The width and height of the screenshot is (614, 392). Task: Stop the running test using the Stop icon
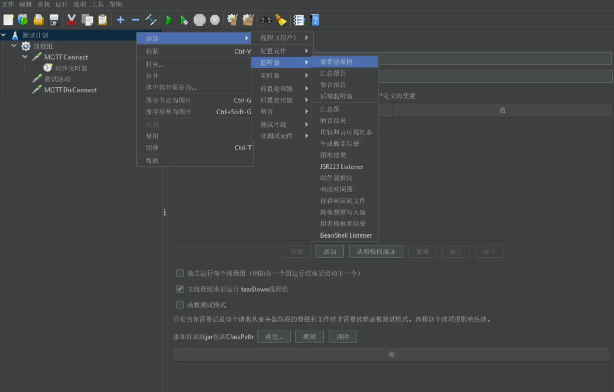point(199,20)
